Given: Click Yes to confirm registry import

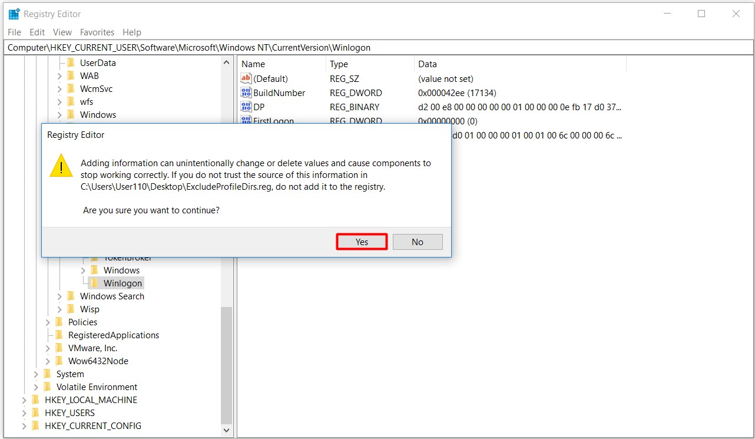Looking at the screenshot, I should (x=362, y=242).
